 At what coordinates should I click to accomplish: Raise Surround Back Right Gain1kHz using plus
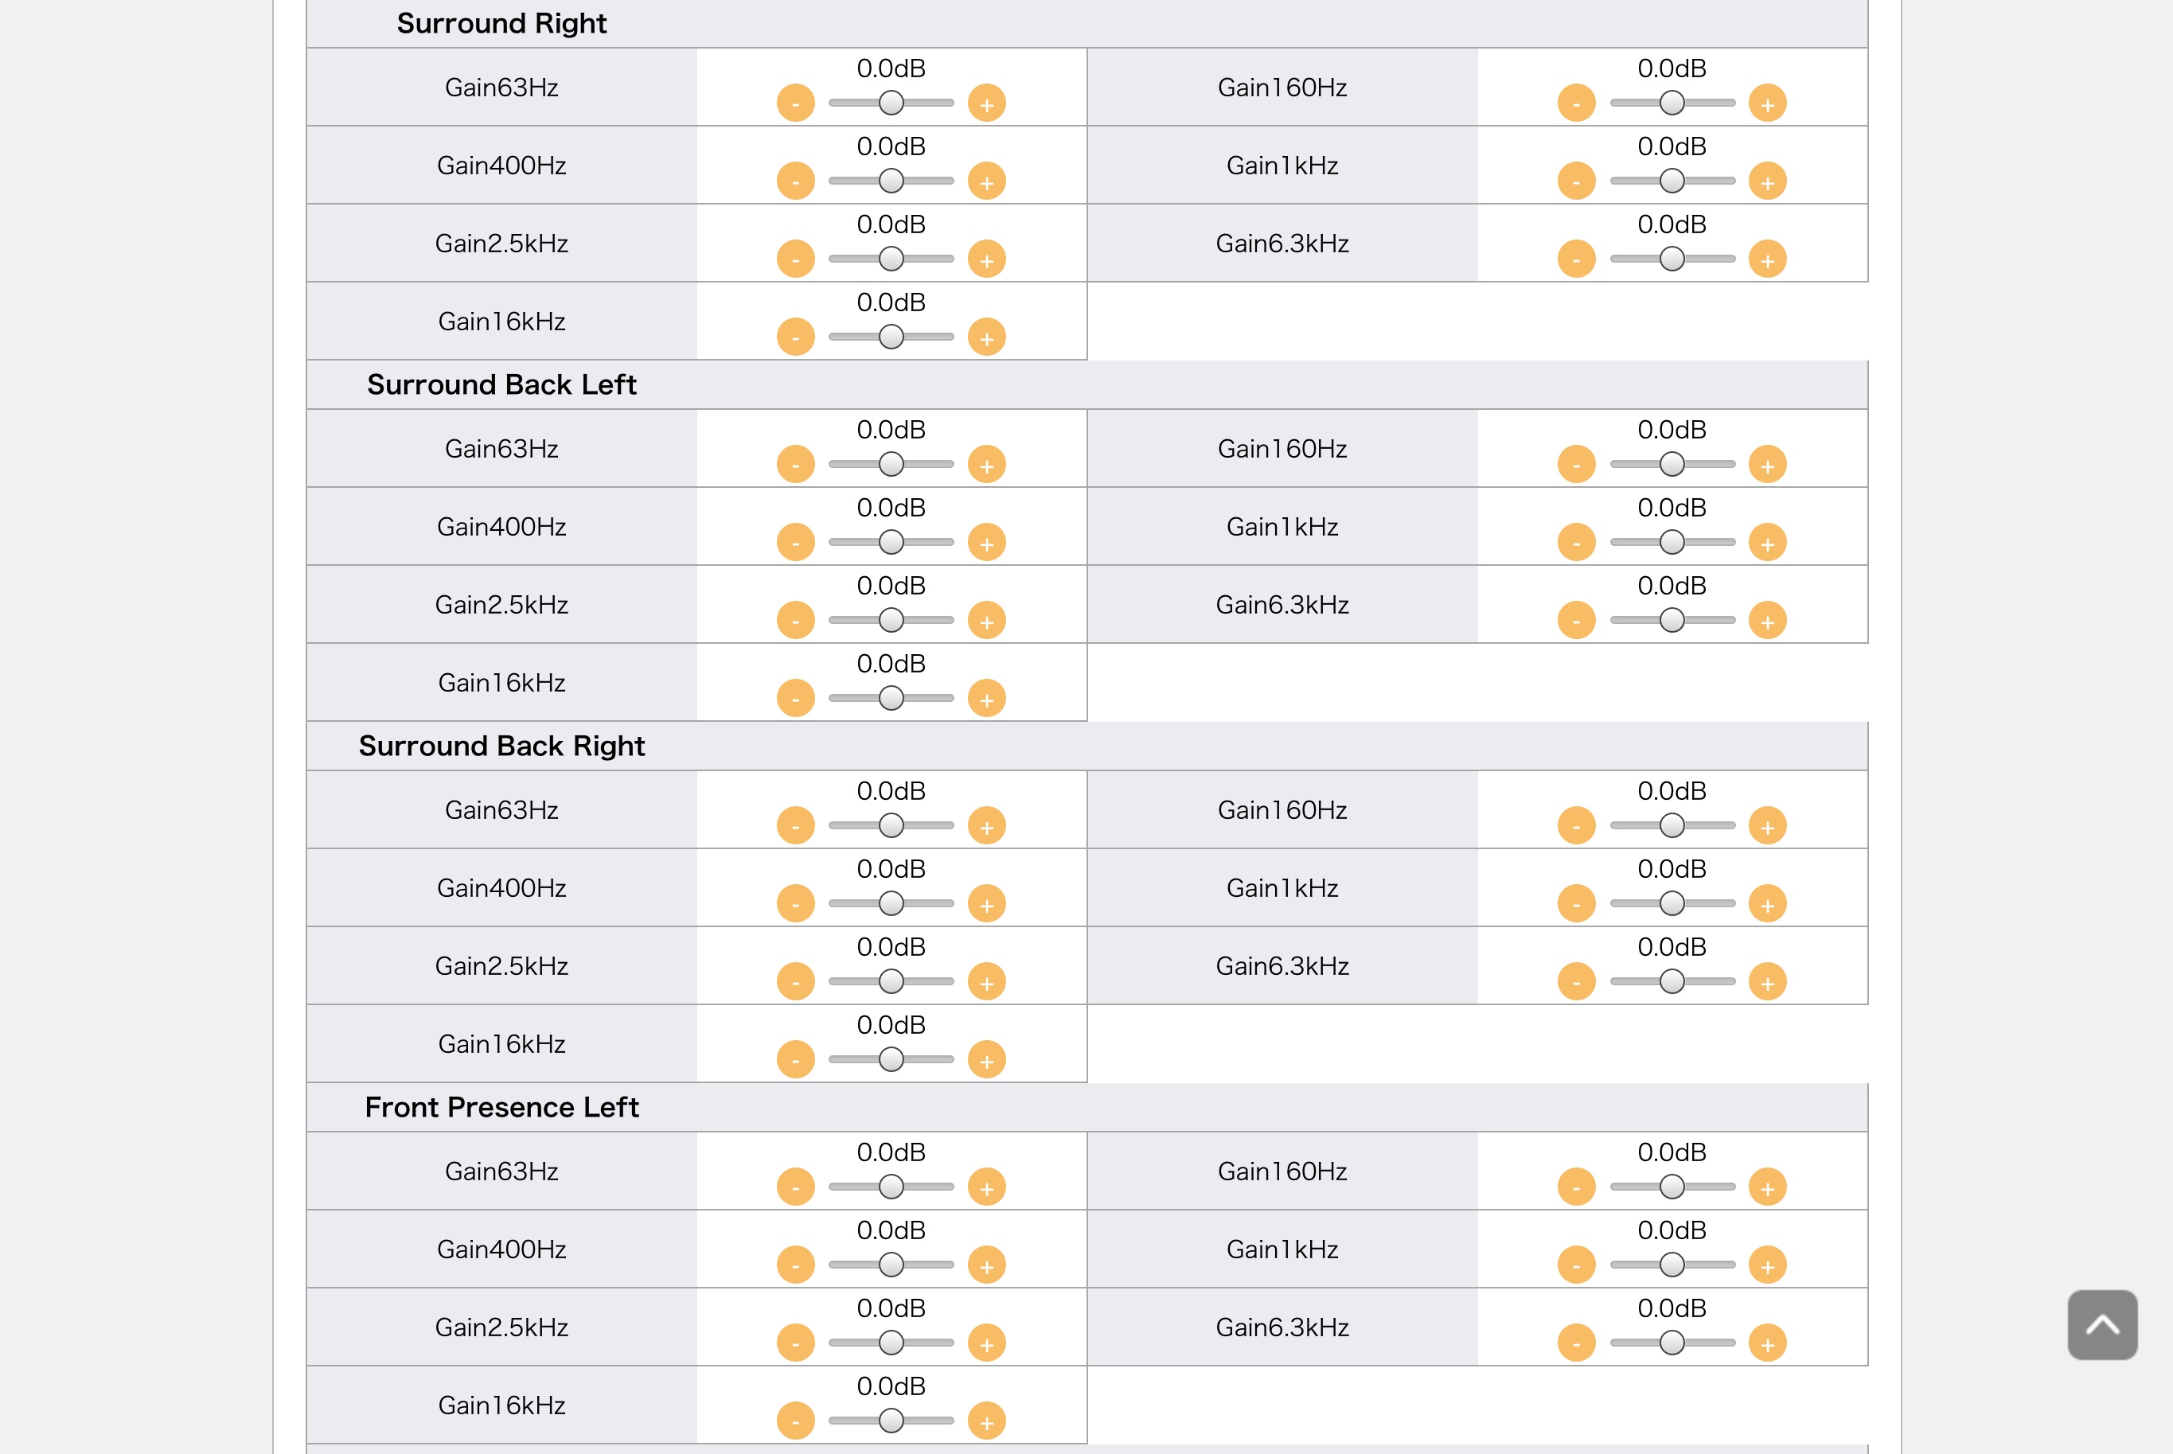1767,903
